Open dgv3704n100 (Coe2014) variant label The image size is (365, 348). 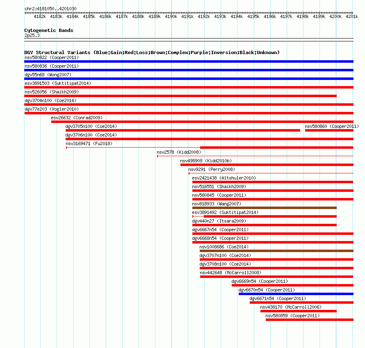pyautogui.click(x=50, y=100)
